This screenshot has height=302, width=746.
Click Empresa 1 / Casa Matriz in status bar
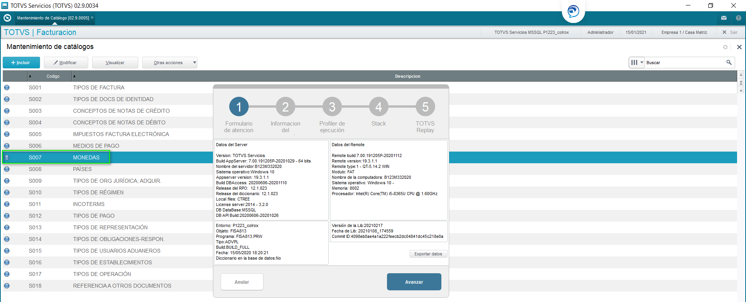684,32
